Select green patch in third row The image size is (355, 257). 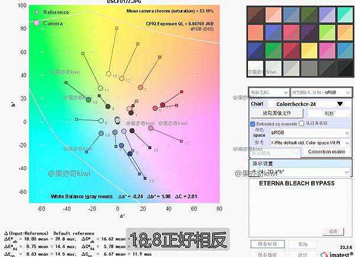pos(273,50)
